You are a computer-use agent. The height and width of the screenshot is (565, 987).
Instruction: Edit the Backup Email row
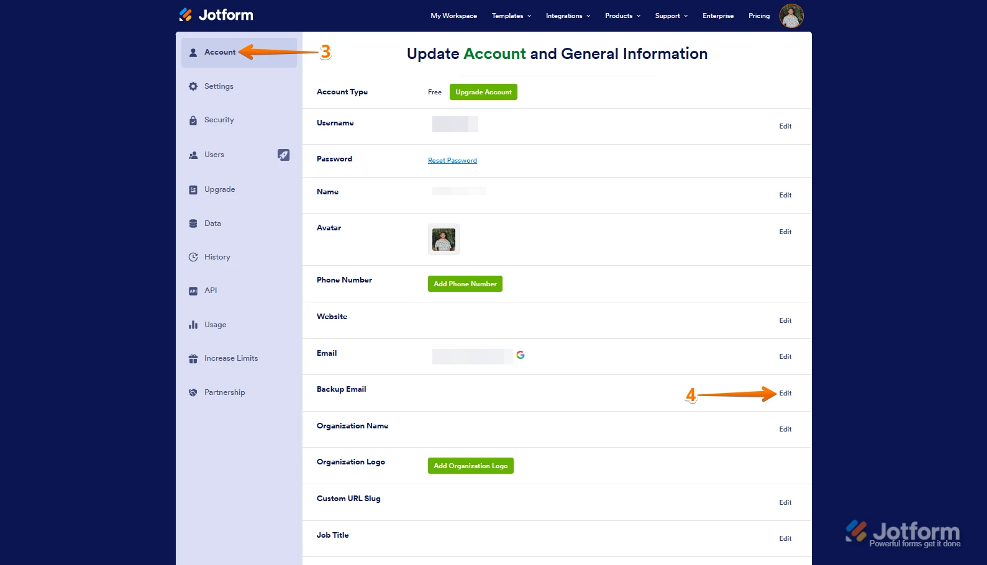[785, 394]
